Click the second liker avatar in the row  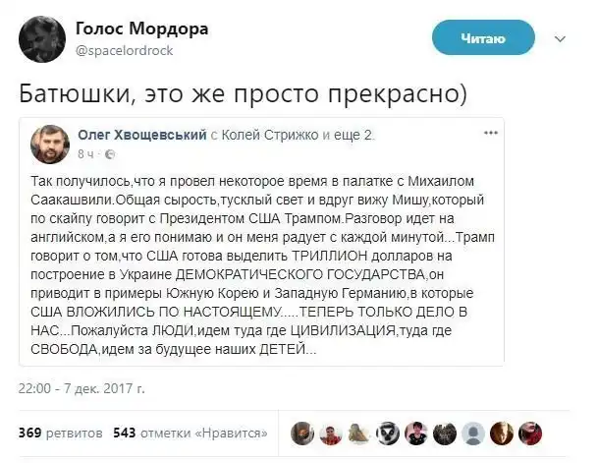click(333, 433)
